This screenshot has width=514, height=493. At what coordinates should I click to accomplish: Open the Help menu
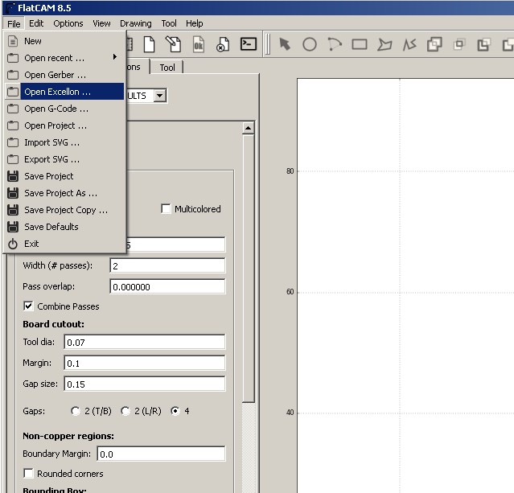pos(195,23)
